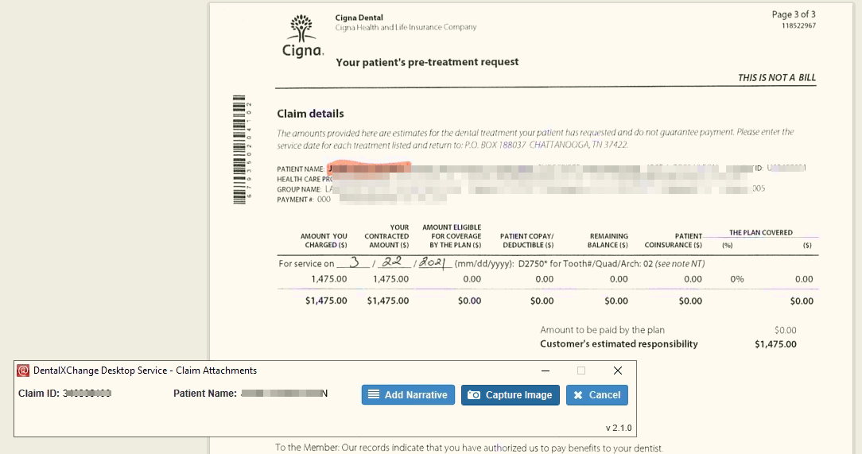Click the Capture Image button
Image resolution: width=862 pixels, height=454 pixels.
point(511,394)
